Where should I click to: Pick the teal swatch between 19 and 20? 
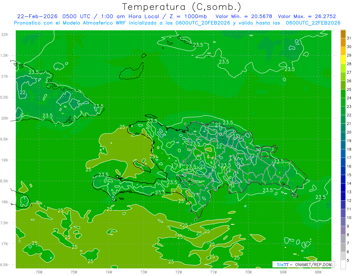point(343,136)
